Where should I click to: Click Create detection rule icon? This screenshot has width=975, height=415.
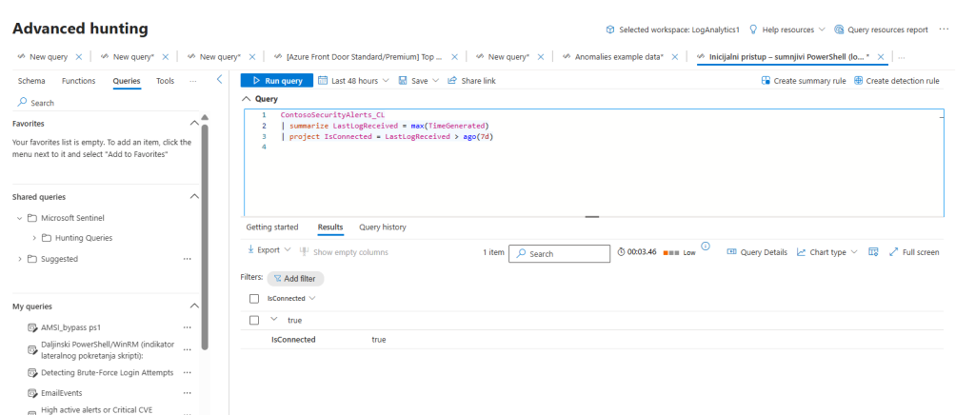[858, 81]
